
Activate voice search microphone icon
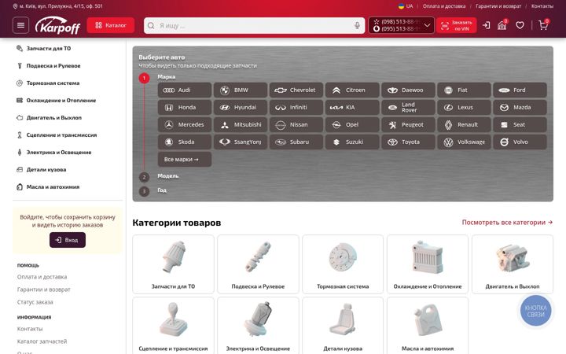click(357, 26)
